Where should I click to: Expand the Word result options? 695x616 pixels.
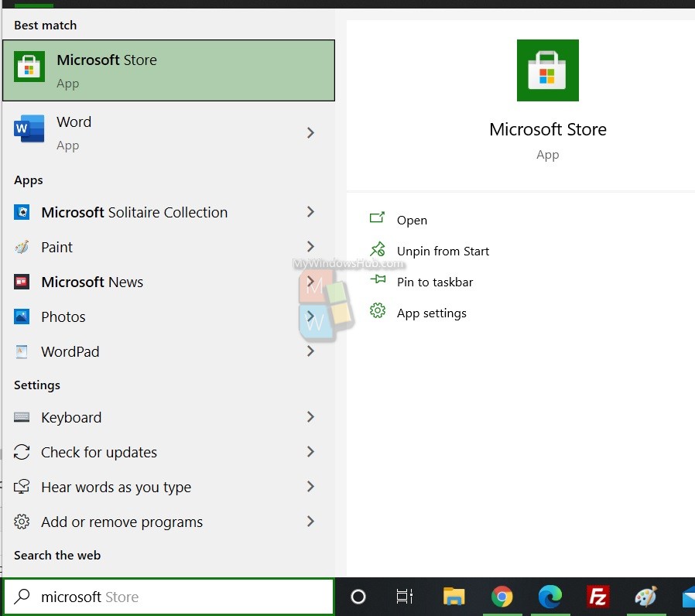310,132
